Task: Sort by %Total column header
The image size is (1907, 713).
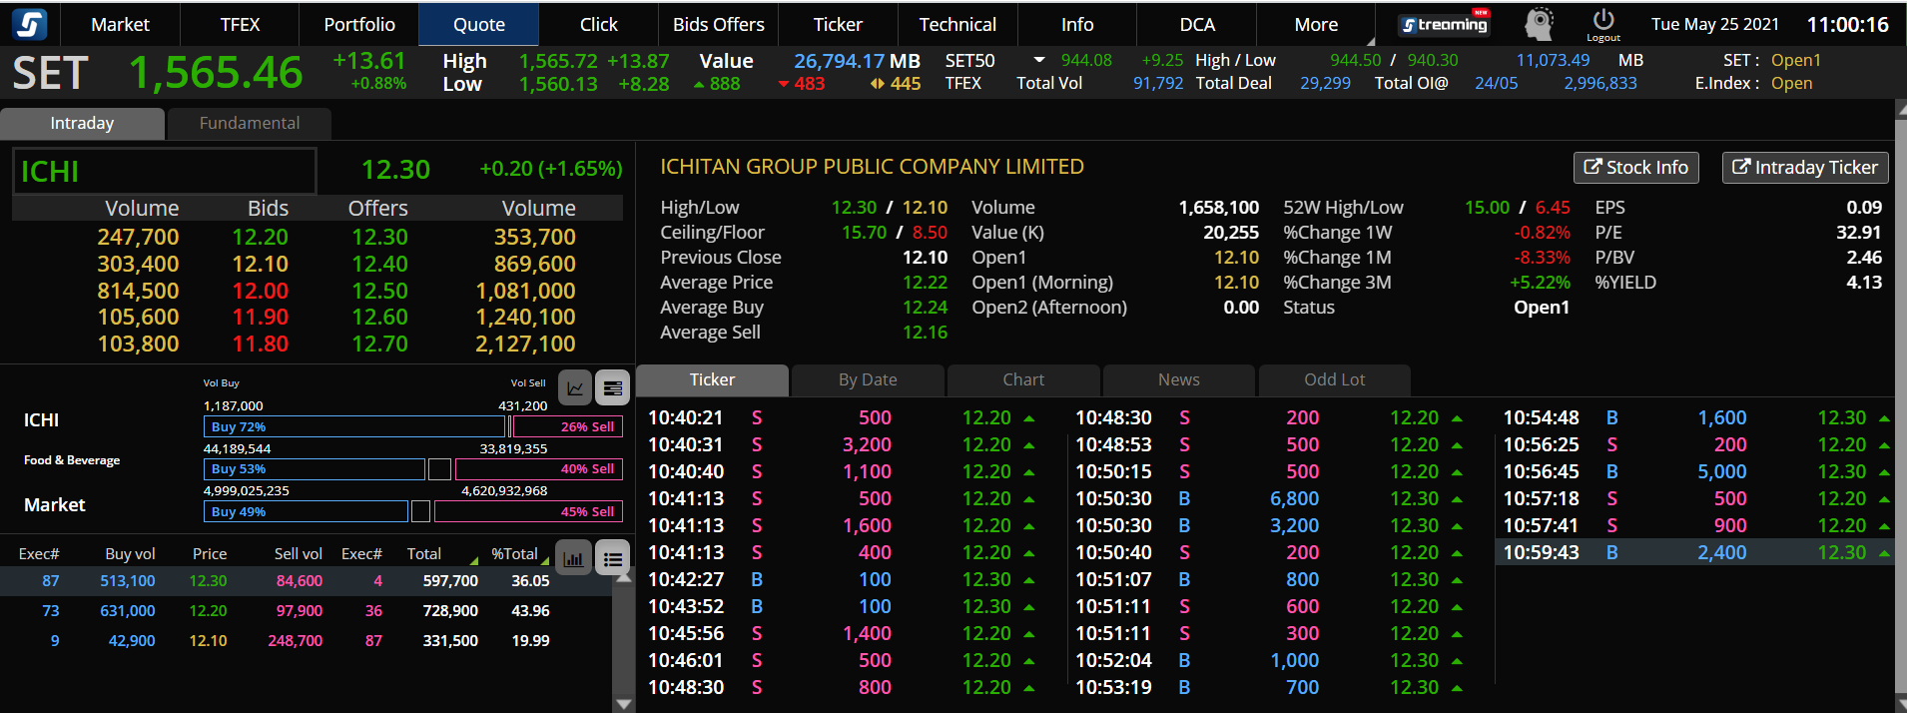Action: (x=514, y=553)
